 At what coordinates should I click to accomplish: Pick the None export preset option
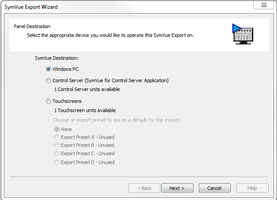coord(57,129)
